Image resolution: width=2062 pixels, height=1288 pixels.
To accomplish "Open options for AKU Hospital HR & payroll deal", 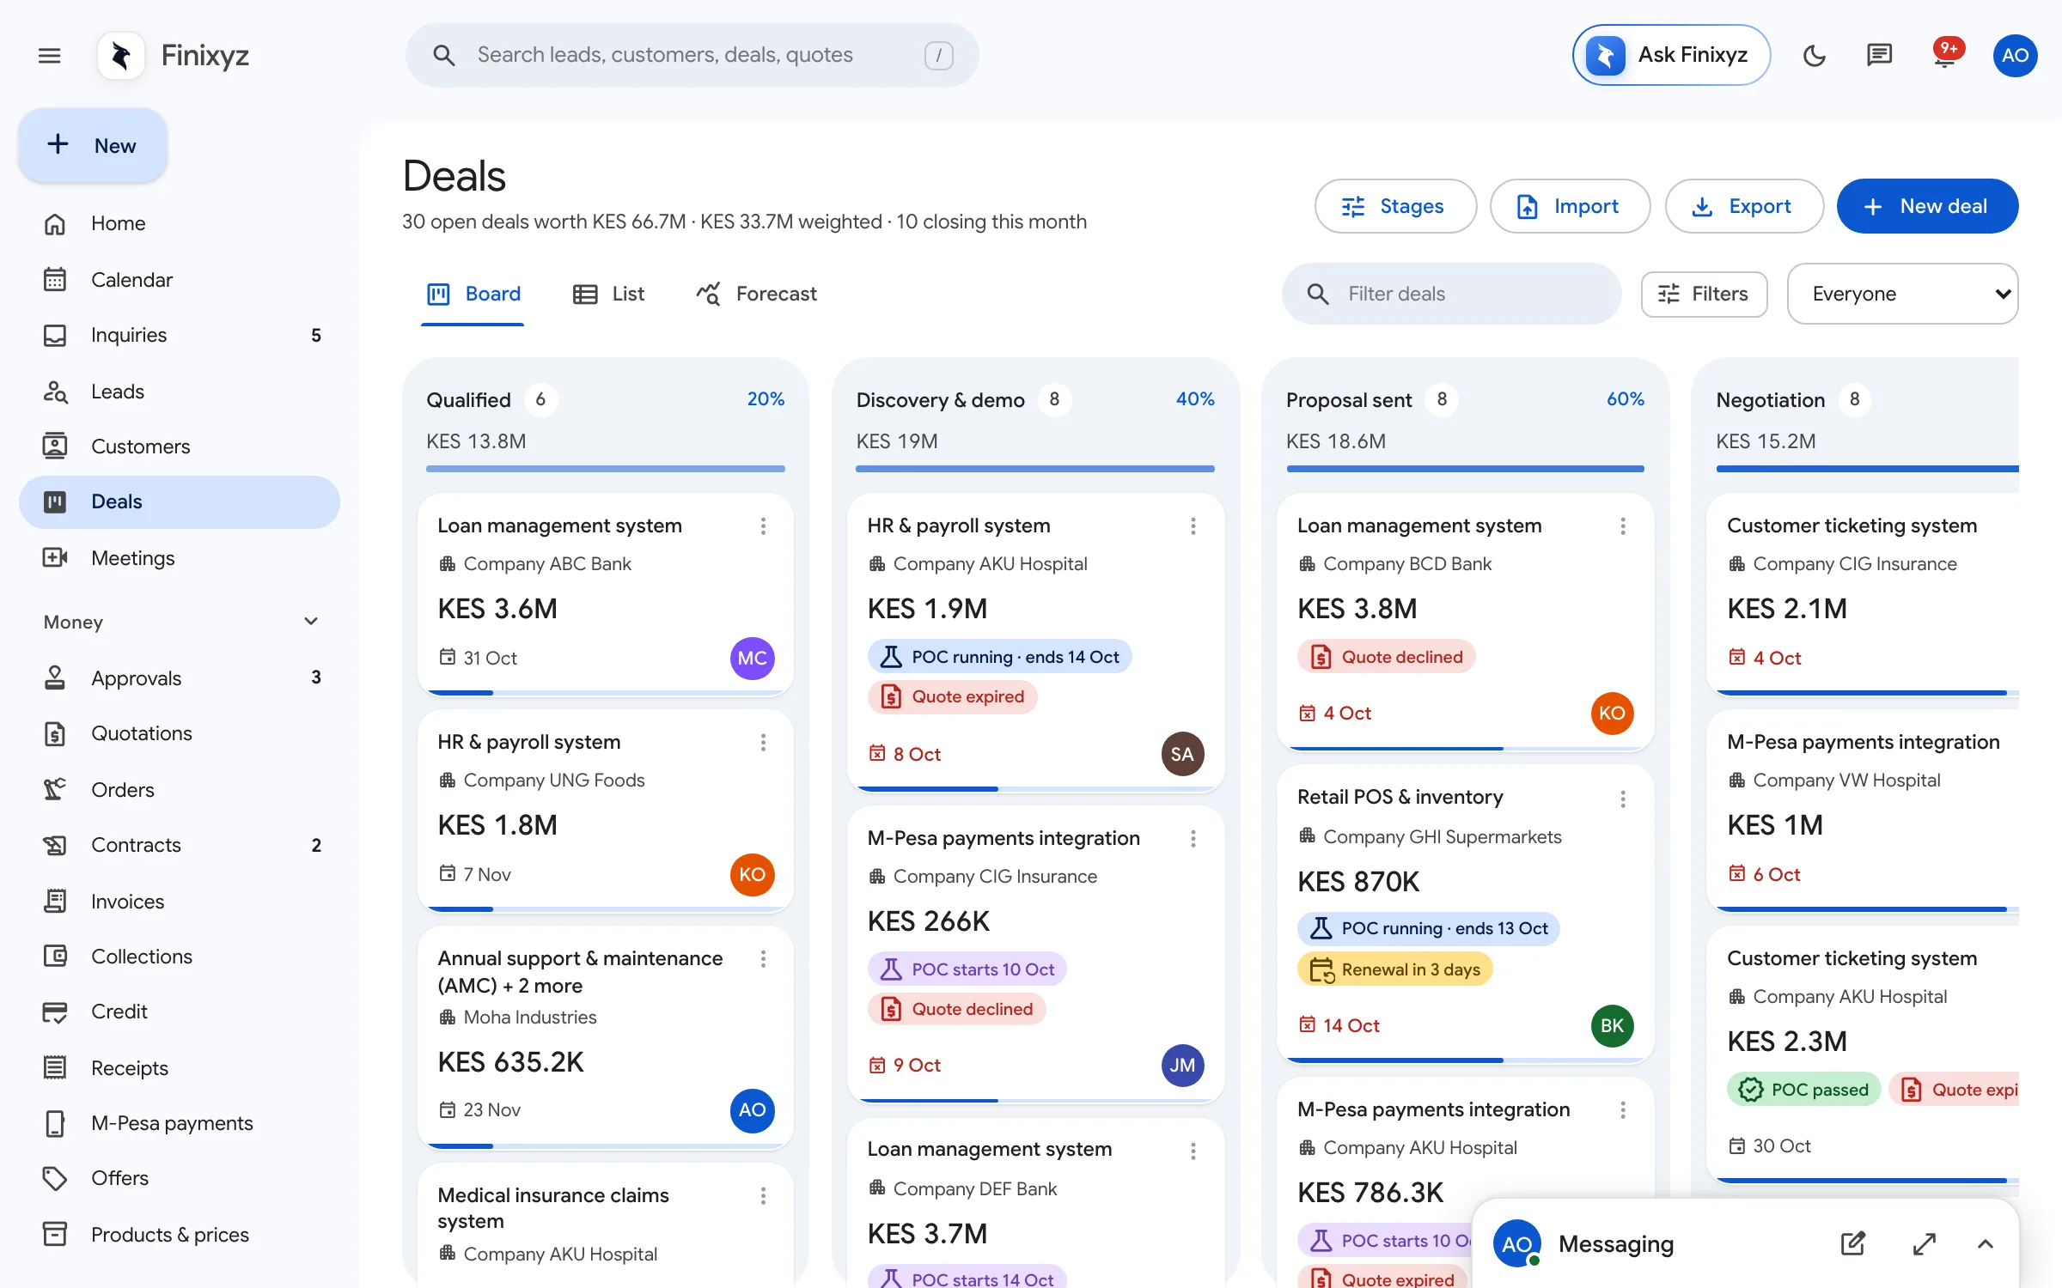I will [x=1193, y=526].
